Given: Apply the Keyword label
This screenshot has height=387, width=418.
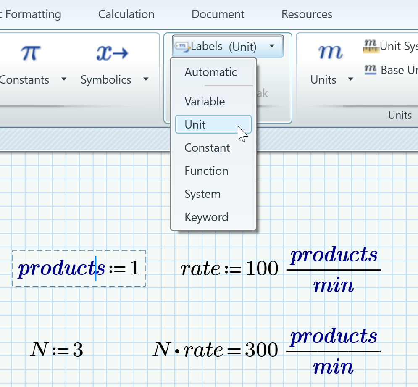Looking at the screenshot, I should point(206,217).
